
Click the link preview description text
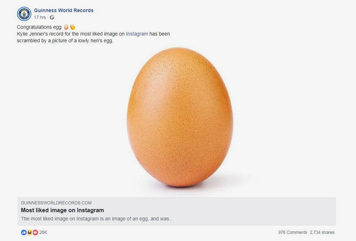click(97, 219)
